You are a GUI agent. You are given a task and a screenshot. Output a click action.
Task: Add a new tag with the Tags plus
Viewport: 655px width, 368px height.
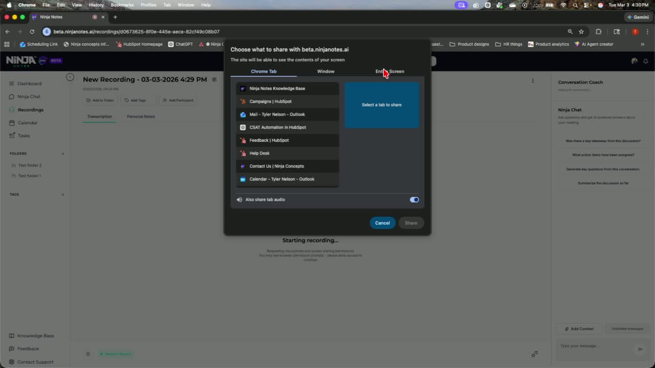click(x=63, y=194)
